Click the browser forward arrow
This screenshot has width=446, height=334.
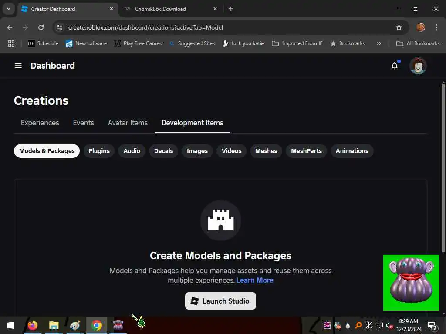click(25, 27)
